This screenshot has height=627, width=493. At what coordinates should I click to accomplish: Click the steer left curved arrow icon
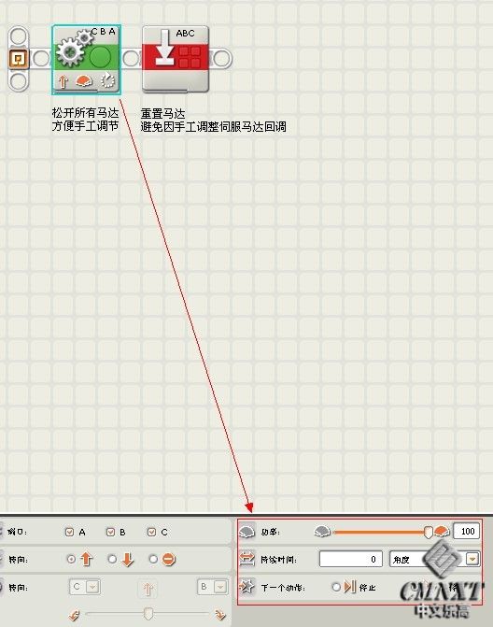[x=74, y=615]
